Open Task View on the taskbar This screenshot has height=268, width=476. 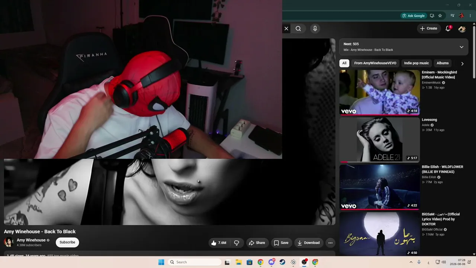pyautogui.click(x=227, y=262)
